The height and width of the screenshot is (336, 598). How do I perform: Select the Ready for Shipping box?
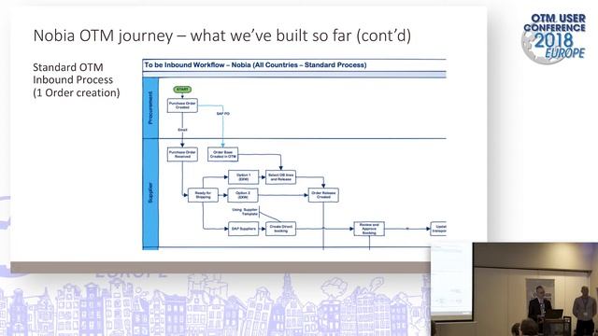203,195
